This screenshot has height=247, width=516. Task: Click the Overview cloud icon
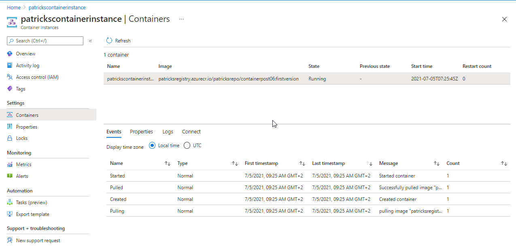pos(10,54)
